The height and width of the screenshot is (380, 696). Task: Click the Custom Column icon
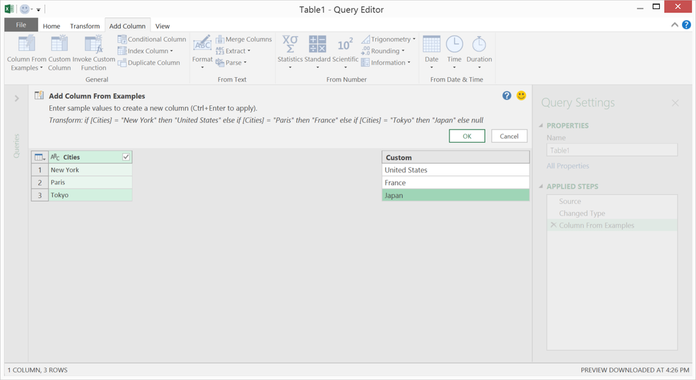click(x=59, y=43)
